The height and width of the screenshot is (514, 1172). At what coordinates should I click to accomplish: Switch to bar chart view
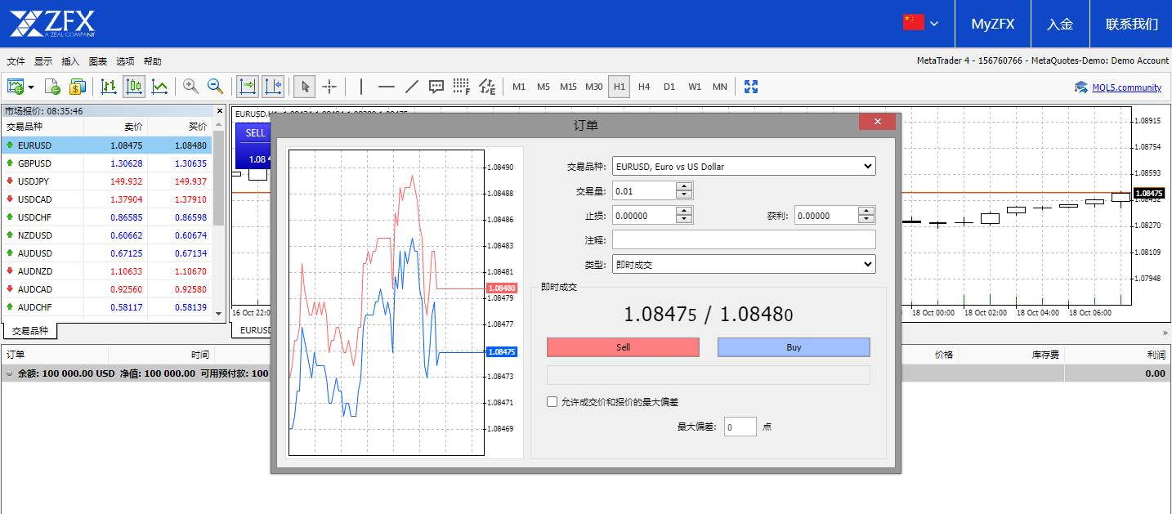coord(109,87)
